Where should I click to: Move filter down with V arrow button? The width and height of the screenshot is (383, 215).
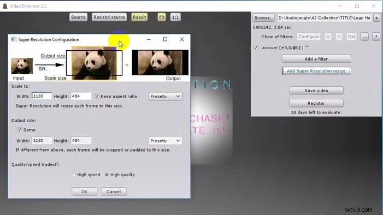point(328,37)
